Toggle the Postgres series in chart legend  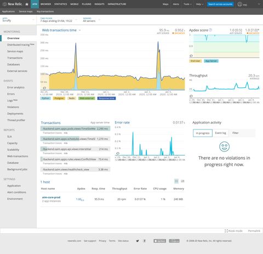(59, 98)
